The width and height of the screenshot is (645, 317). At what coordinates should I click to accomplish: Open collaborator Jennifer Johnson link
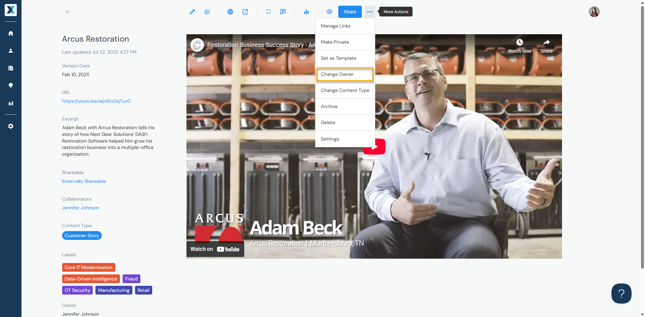[x=81, y=208]
